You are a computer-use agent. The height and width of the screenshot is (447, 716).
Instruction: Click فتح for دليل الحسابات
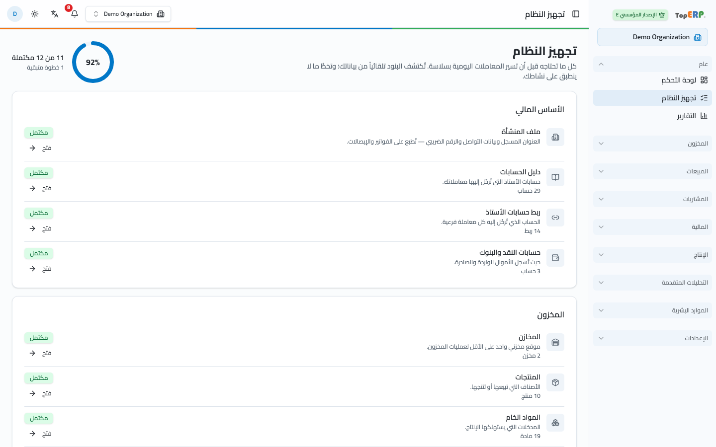(x=40, y=188)
